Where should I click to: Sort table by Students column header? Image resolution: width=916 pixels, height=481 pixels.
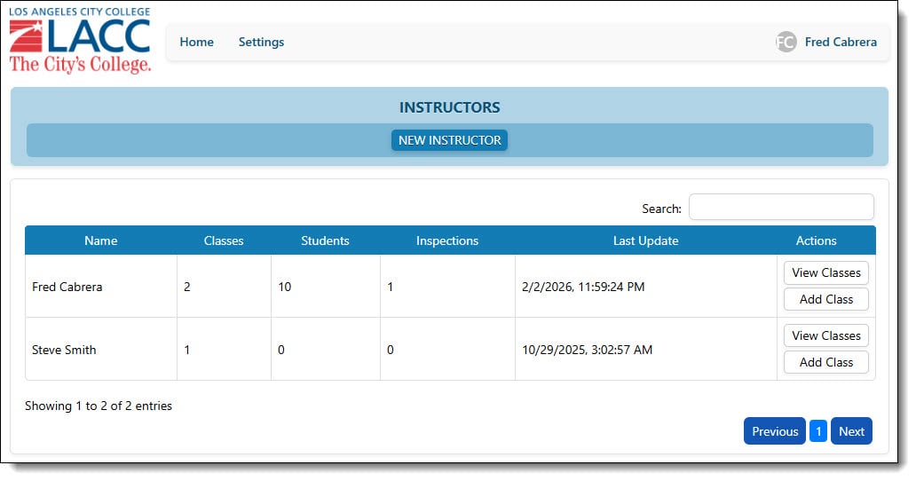click(325, 240)
